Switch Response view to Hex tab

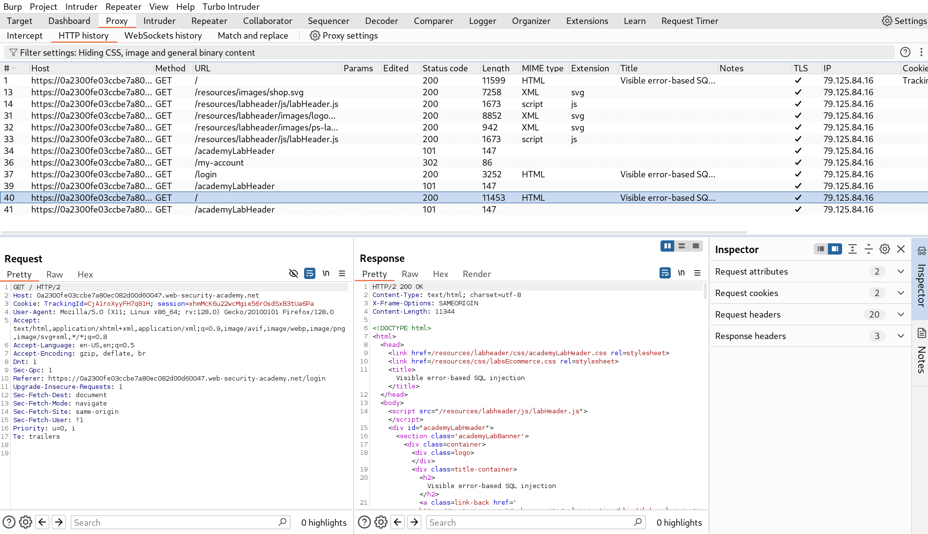[440, 274]
